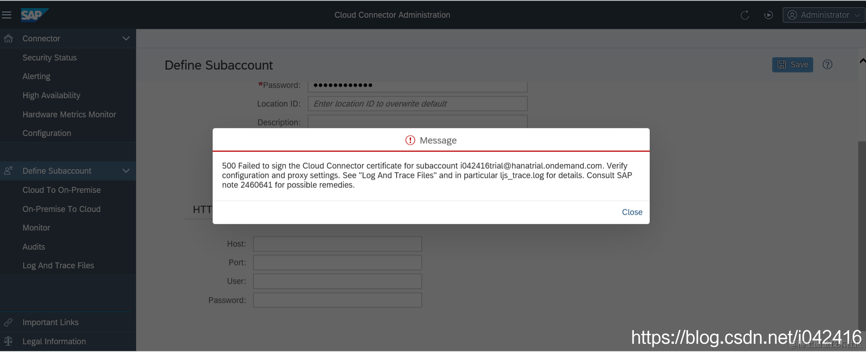
Task: Click the Legal Information scales icon
Action: point(8,341)
